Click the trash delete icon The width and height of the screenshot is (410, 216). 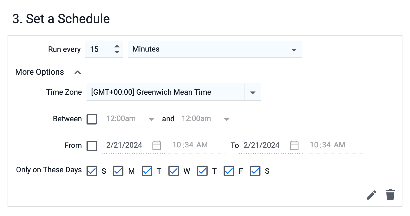(390, 195)
